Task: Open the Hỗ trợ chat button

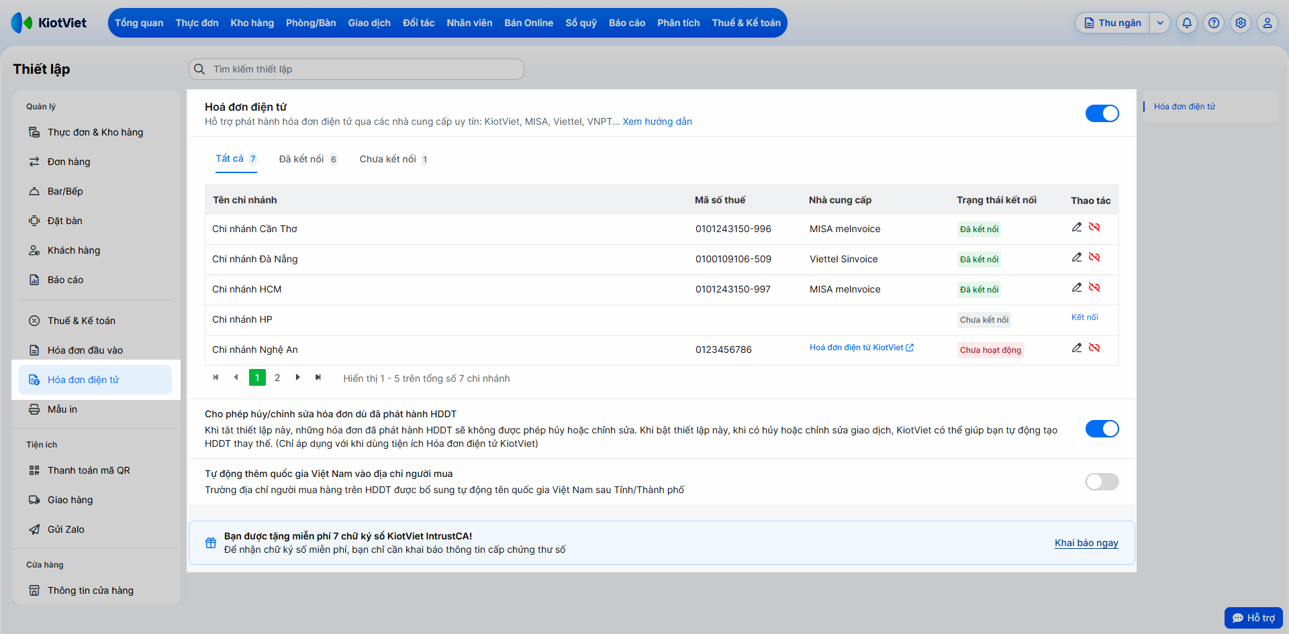Action: [x=1253, y=618]
